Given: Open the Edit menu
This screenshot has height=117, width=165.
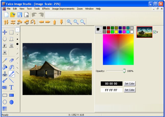Looking at the screenshot, I should pyautogui.click(x=15, y=9).
